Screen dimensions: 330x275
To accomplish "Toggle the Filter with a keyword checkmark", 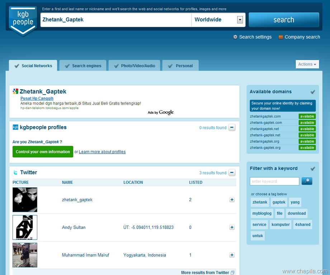I will [x=313, y=169].
